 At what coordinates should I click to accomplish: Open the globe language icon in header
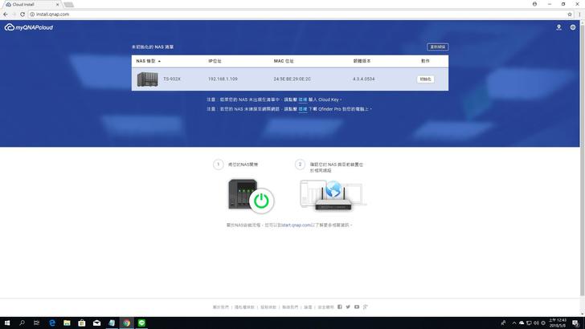pos(573,27)
